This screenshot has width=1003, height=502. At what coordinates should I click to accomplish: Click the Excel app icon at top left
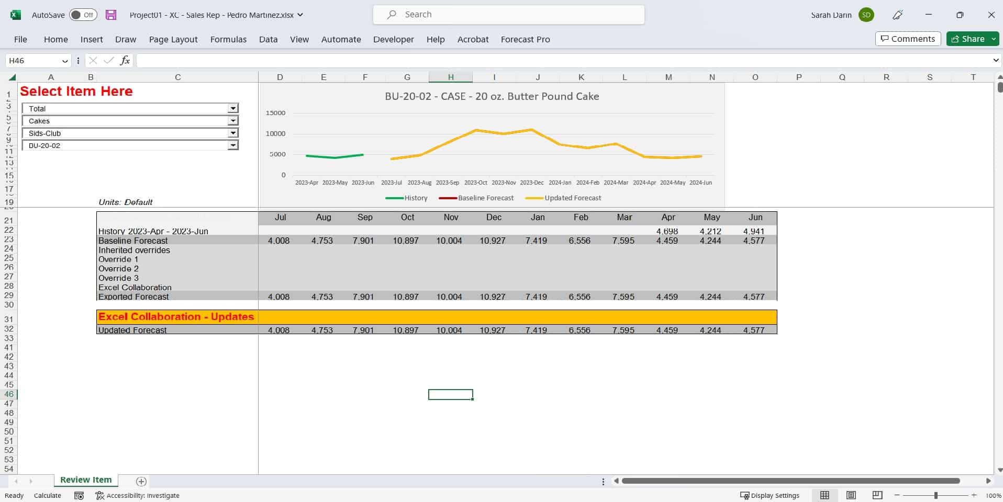click(x=15, y=15)
